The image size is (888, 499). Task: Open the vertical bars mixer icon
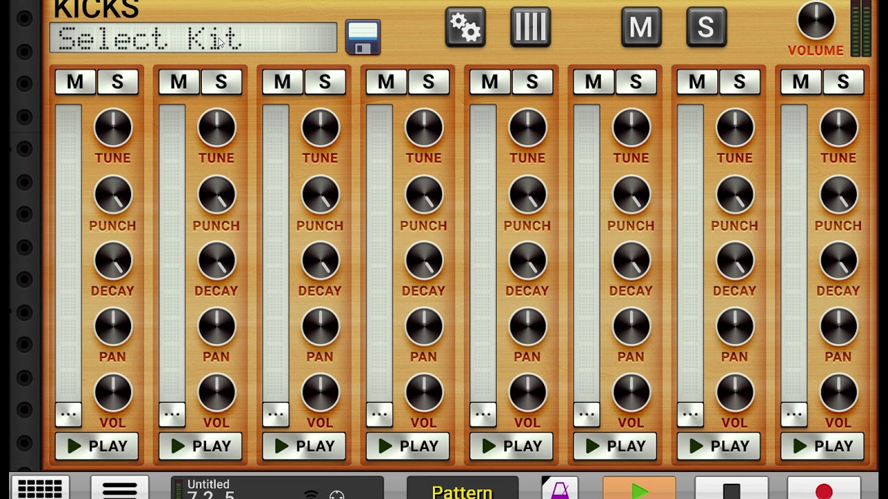[531, 28]
